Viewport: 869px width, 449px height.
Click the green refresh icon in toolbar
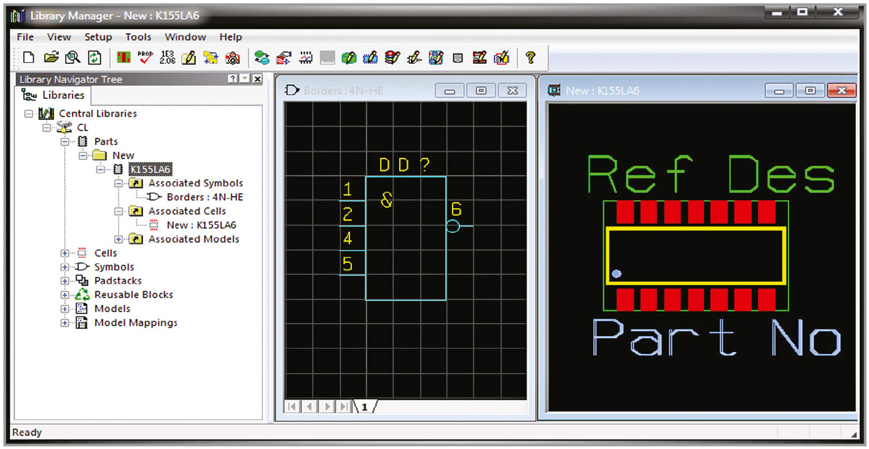coord(94,58)
